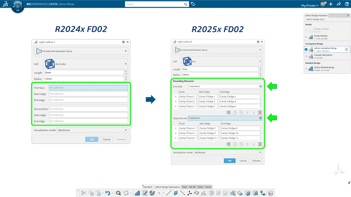Image resolution: width=351 pixels, height=197 pixels.
Task: Click the 3DEXPERIENCE compass play button
Action: [x=18, y=7]
